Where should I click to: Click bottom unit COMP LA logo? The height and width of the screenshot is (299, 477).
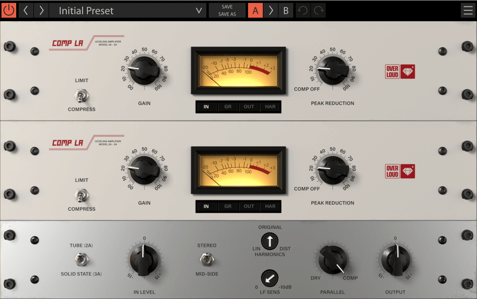click(x=86, y=143)
